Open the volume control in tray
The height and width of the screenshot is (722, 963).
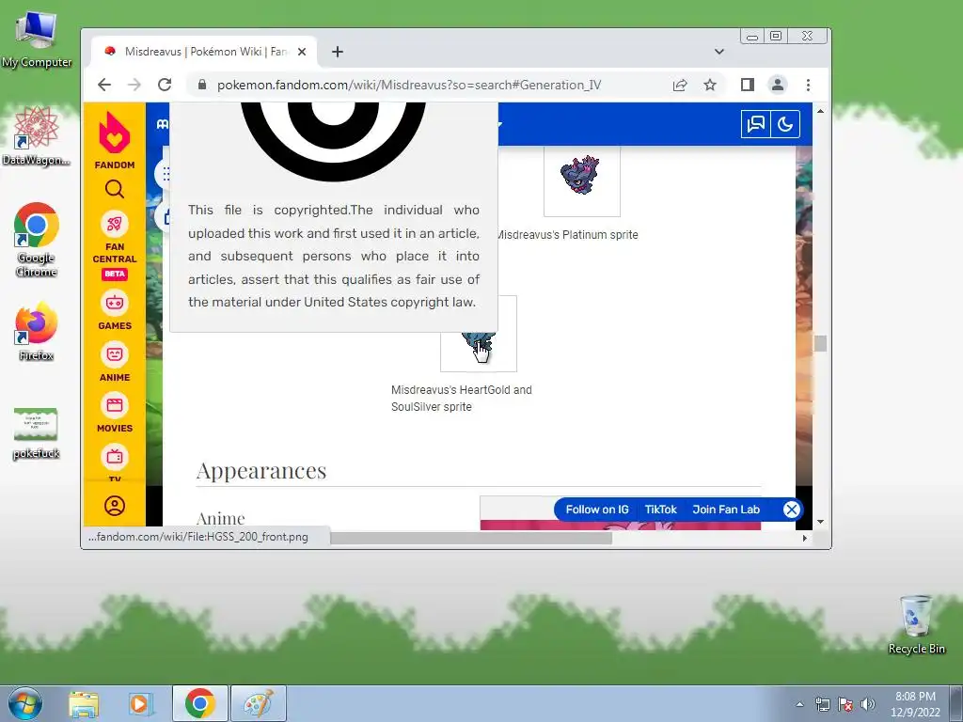click(868, 704)
